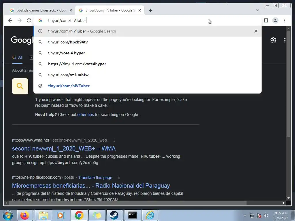This screenshot has width=295, height=221.
Task: Open the Windows Start menu
Action: pos(8,215)
